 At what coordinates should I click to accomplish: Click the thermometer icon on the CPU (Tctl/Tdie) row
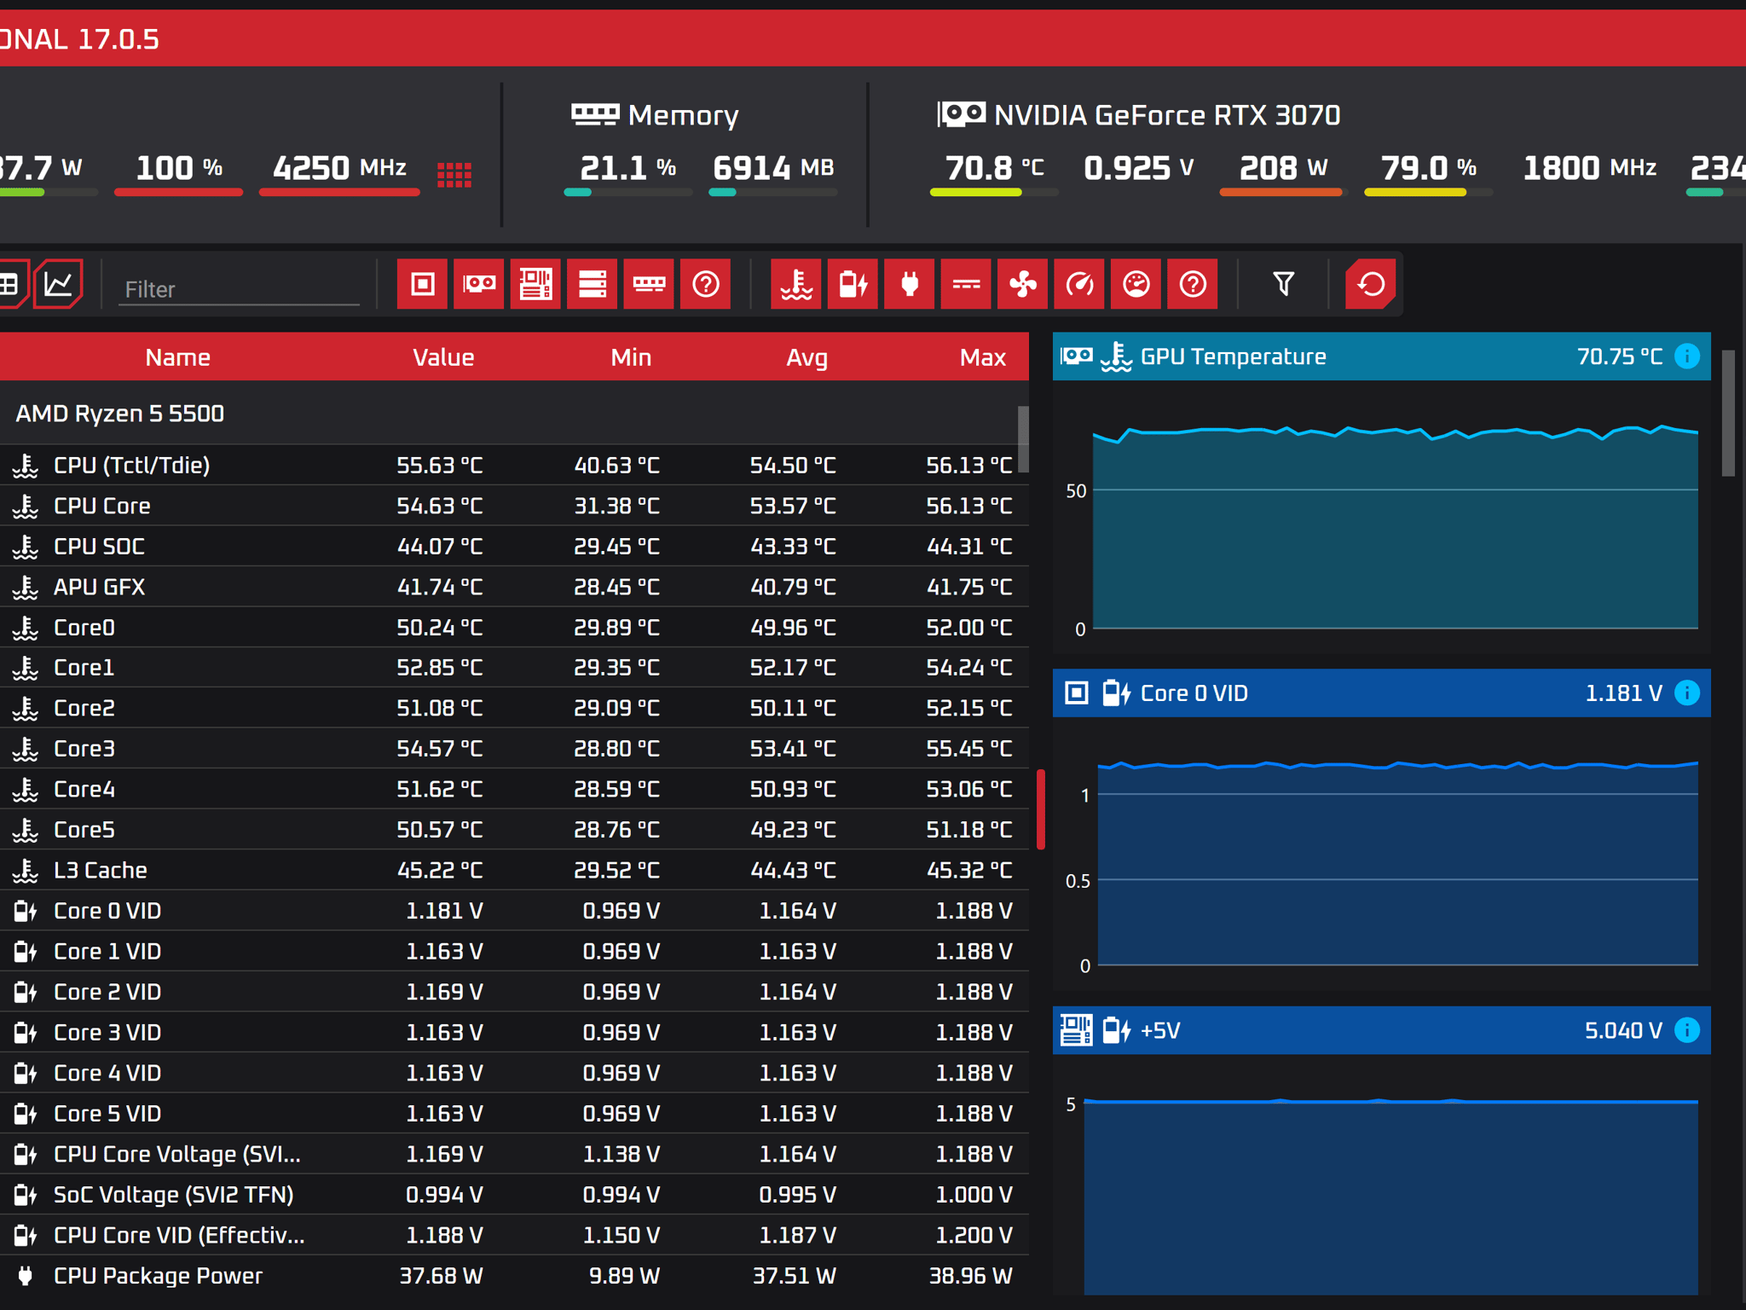pos(26,465)
